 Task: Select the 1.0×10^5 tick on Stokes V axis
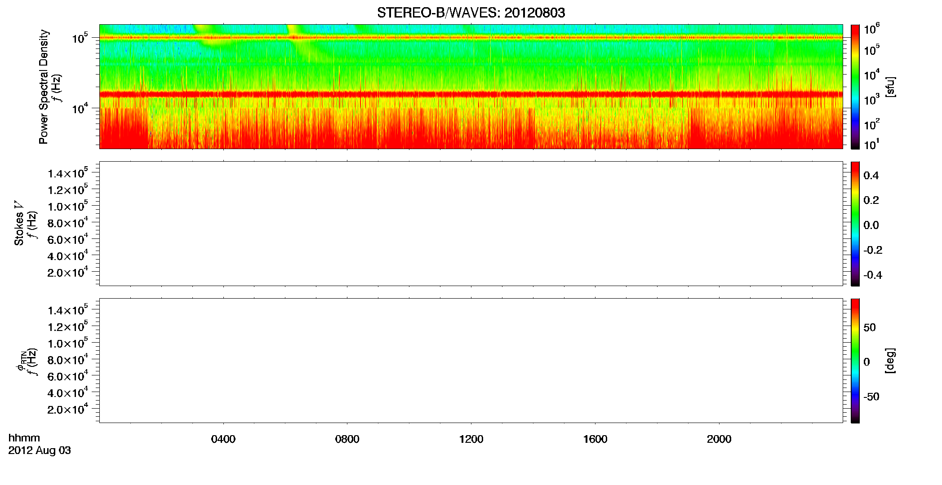pyautogui.click(x=68, y=206)
